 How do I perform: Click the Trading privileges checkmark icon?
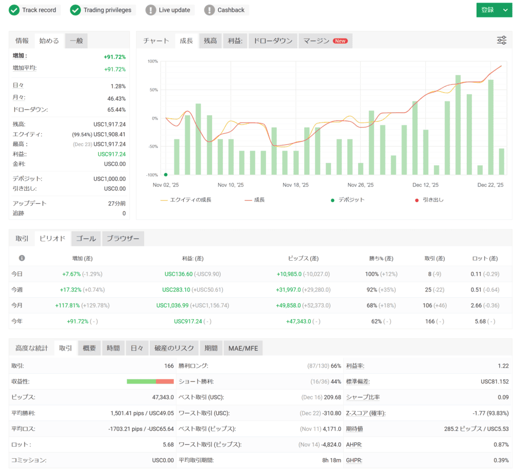click(x=76, y=10)
